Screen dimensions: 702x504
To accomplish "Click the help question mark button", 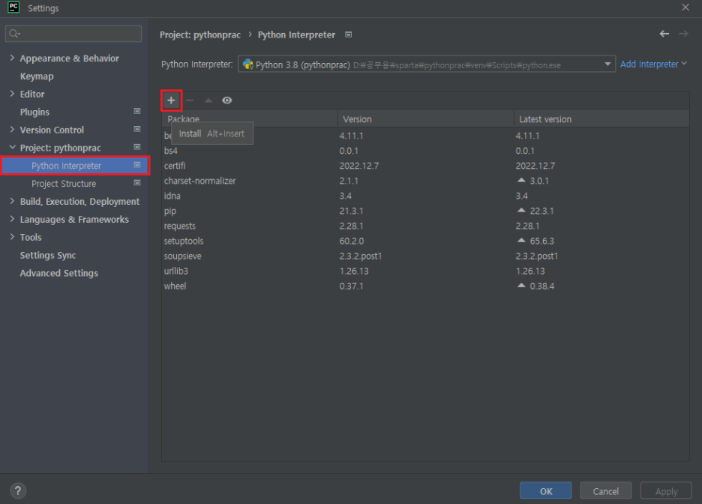I will [x=18, y=490].
